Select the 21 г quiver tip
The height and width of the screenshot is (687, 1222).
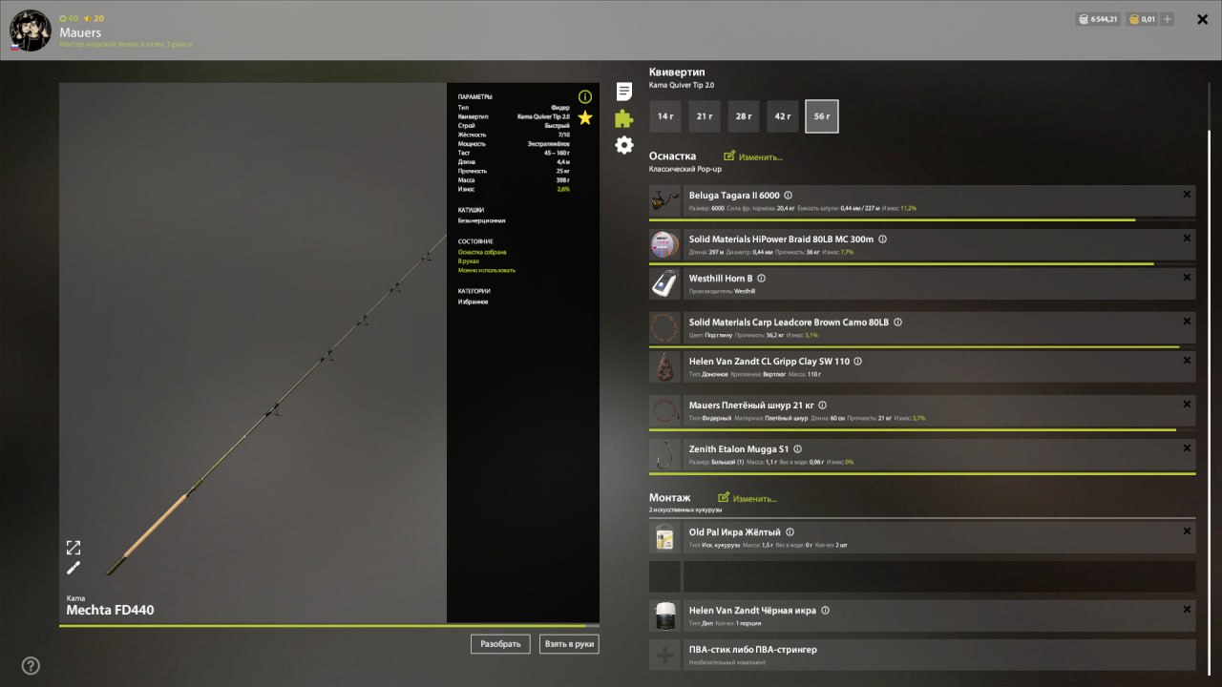pos(705,116)
